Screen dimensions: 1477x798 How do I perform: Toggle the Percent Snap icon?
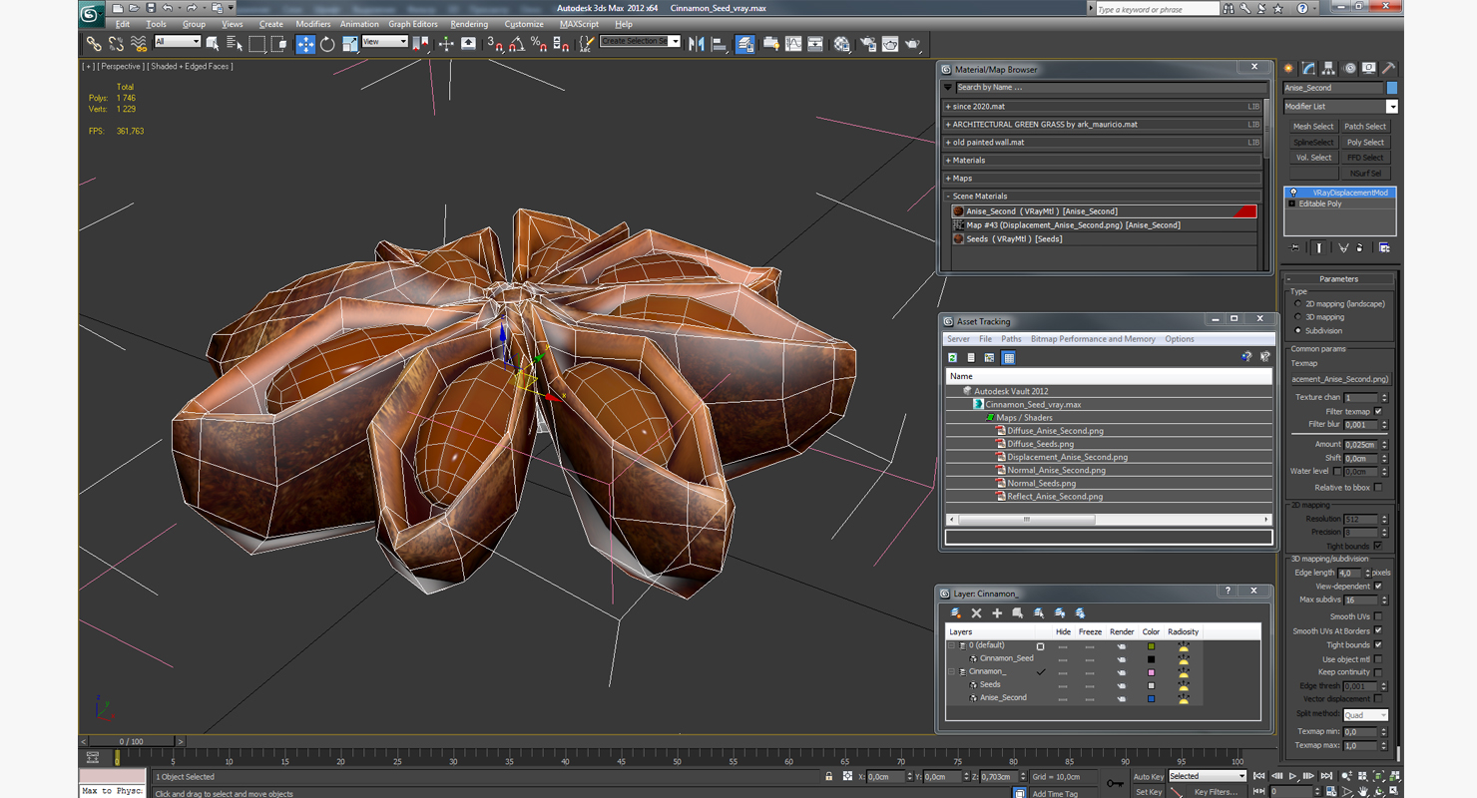click(x=539, y=44)
